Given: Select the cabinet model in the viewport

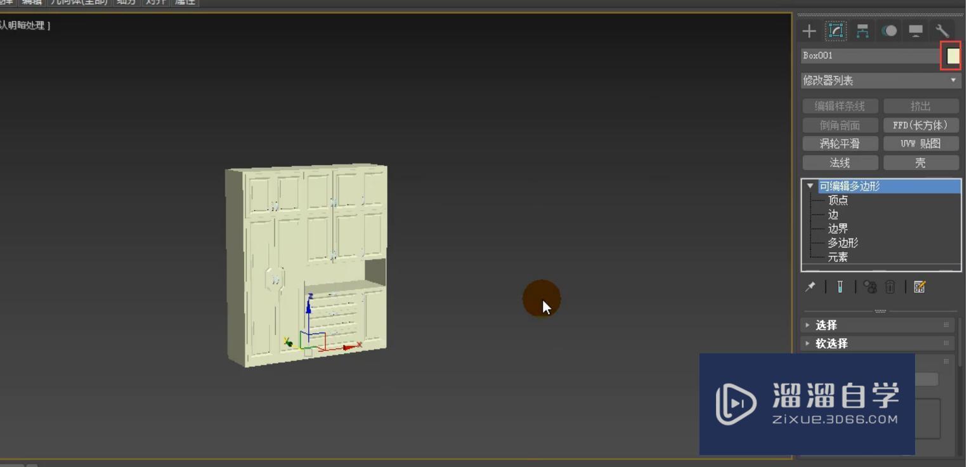Looking at the screenshot, I should (x=307, y=265).
